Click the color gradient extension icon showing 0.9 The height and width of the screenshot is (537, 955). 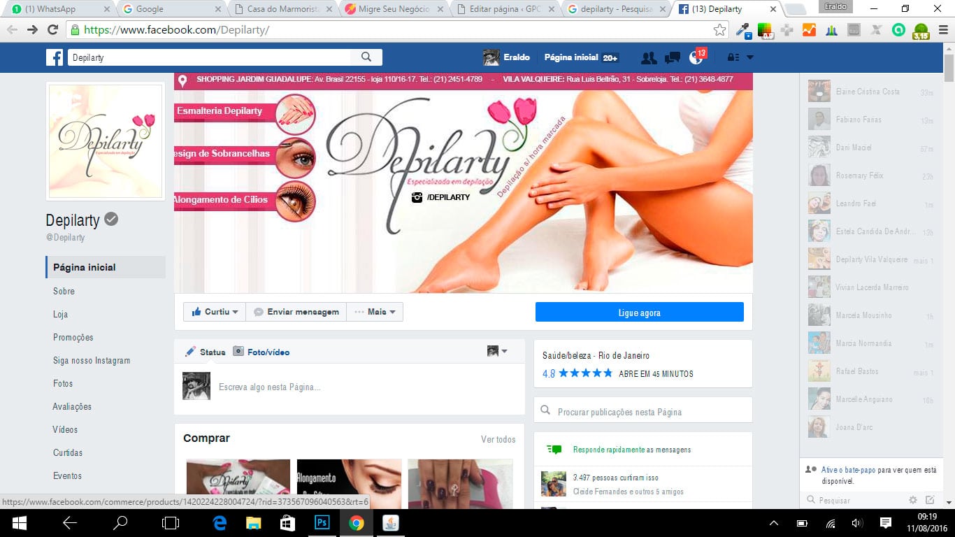765,30
